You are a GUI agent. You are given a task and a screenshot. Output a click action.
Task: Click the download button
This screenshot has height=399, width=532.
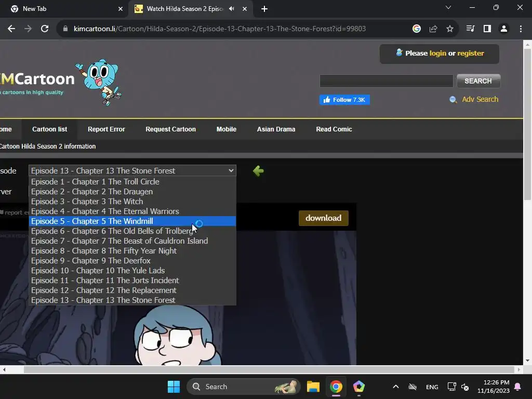coord(323,218)
